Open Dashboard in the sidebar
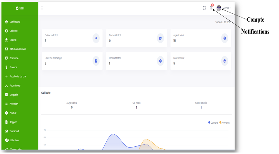 coord(15,22)
